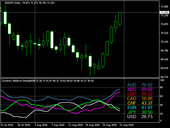The height and width of the screenshot is (128, 170).
Task: Select the current price label 71.352
Action: (164, 13)
